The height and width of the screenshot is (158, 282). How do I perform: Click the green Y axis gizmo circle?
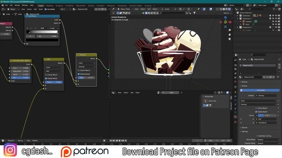(x=225, y=22)
